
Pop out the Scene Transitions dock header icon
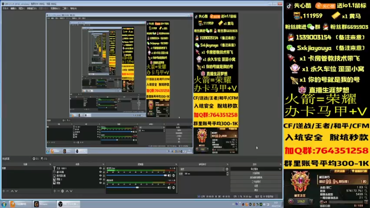tap(228, 165)
